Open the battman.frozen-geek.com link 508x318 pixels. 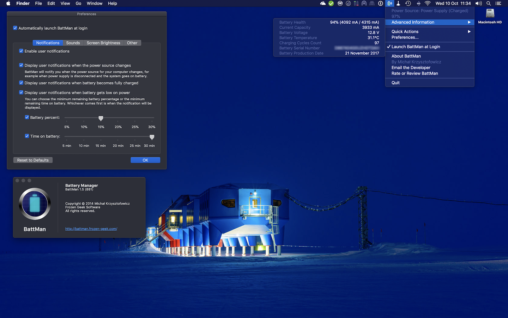[x=91, y=229]
